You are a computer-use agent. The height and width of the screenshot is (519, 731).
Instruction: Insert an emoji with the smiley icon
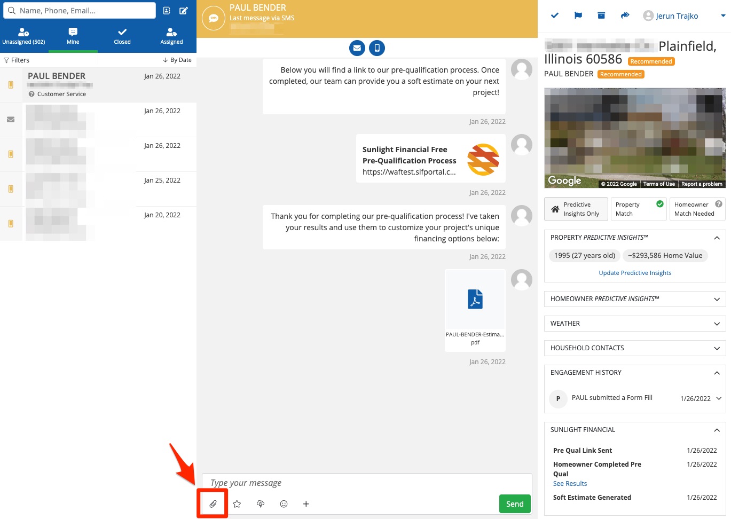point(284,504)
